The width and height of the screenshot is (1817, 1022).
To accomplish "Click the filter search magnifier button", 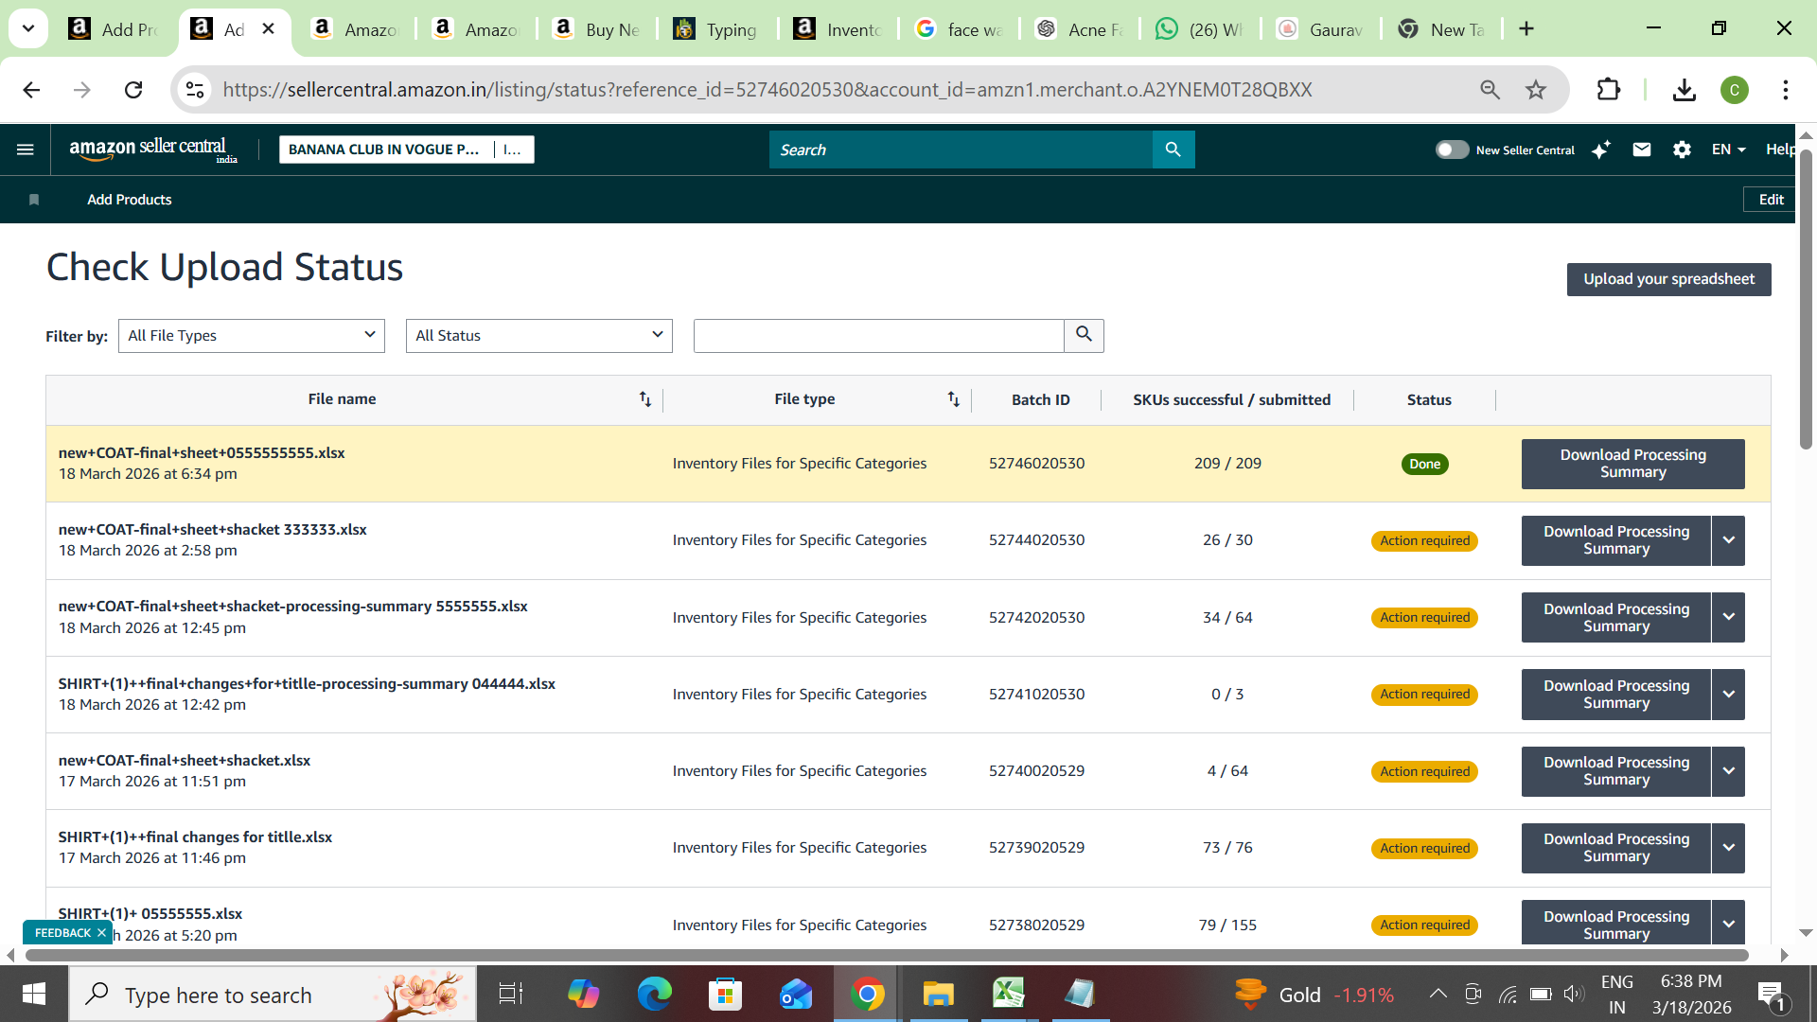I will point(1084,335).
